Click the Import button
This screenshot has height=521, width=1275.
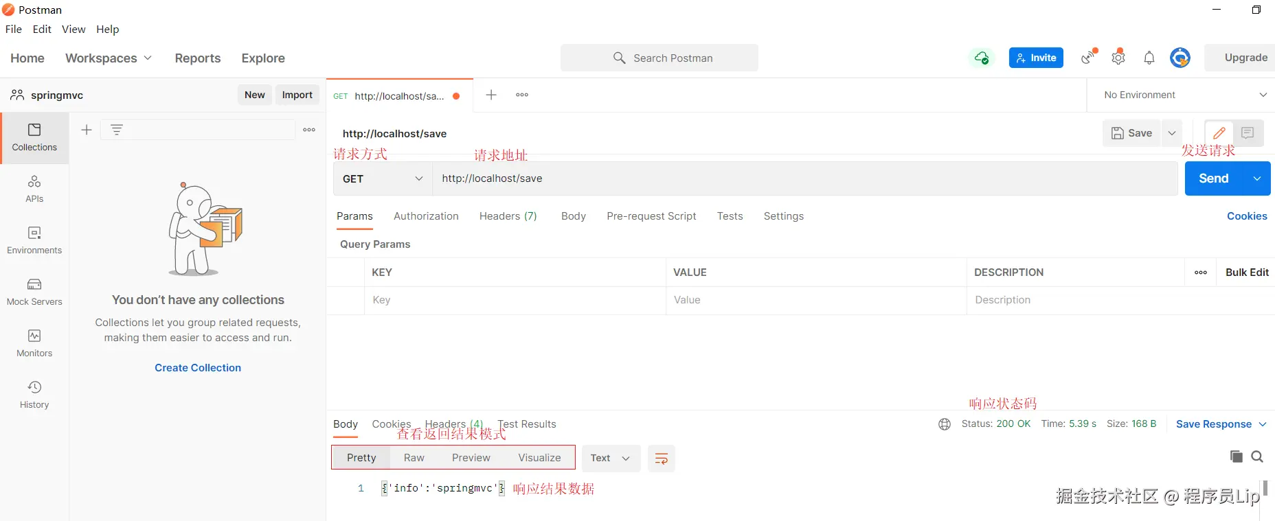coord(297,95)
